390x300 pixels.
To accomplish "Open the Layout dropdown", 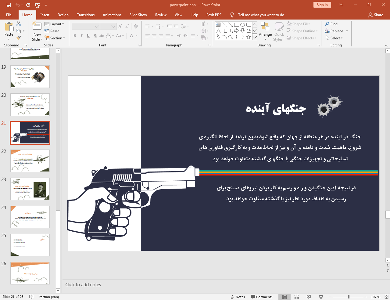I will (54, 24).
